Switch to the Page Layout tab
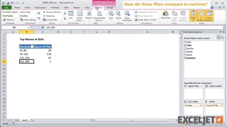Screen dimensions: 227x127 tap(40, 7)
